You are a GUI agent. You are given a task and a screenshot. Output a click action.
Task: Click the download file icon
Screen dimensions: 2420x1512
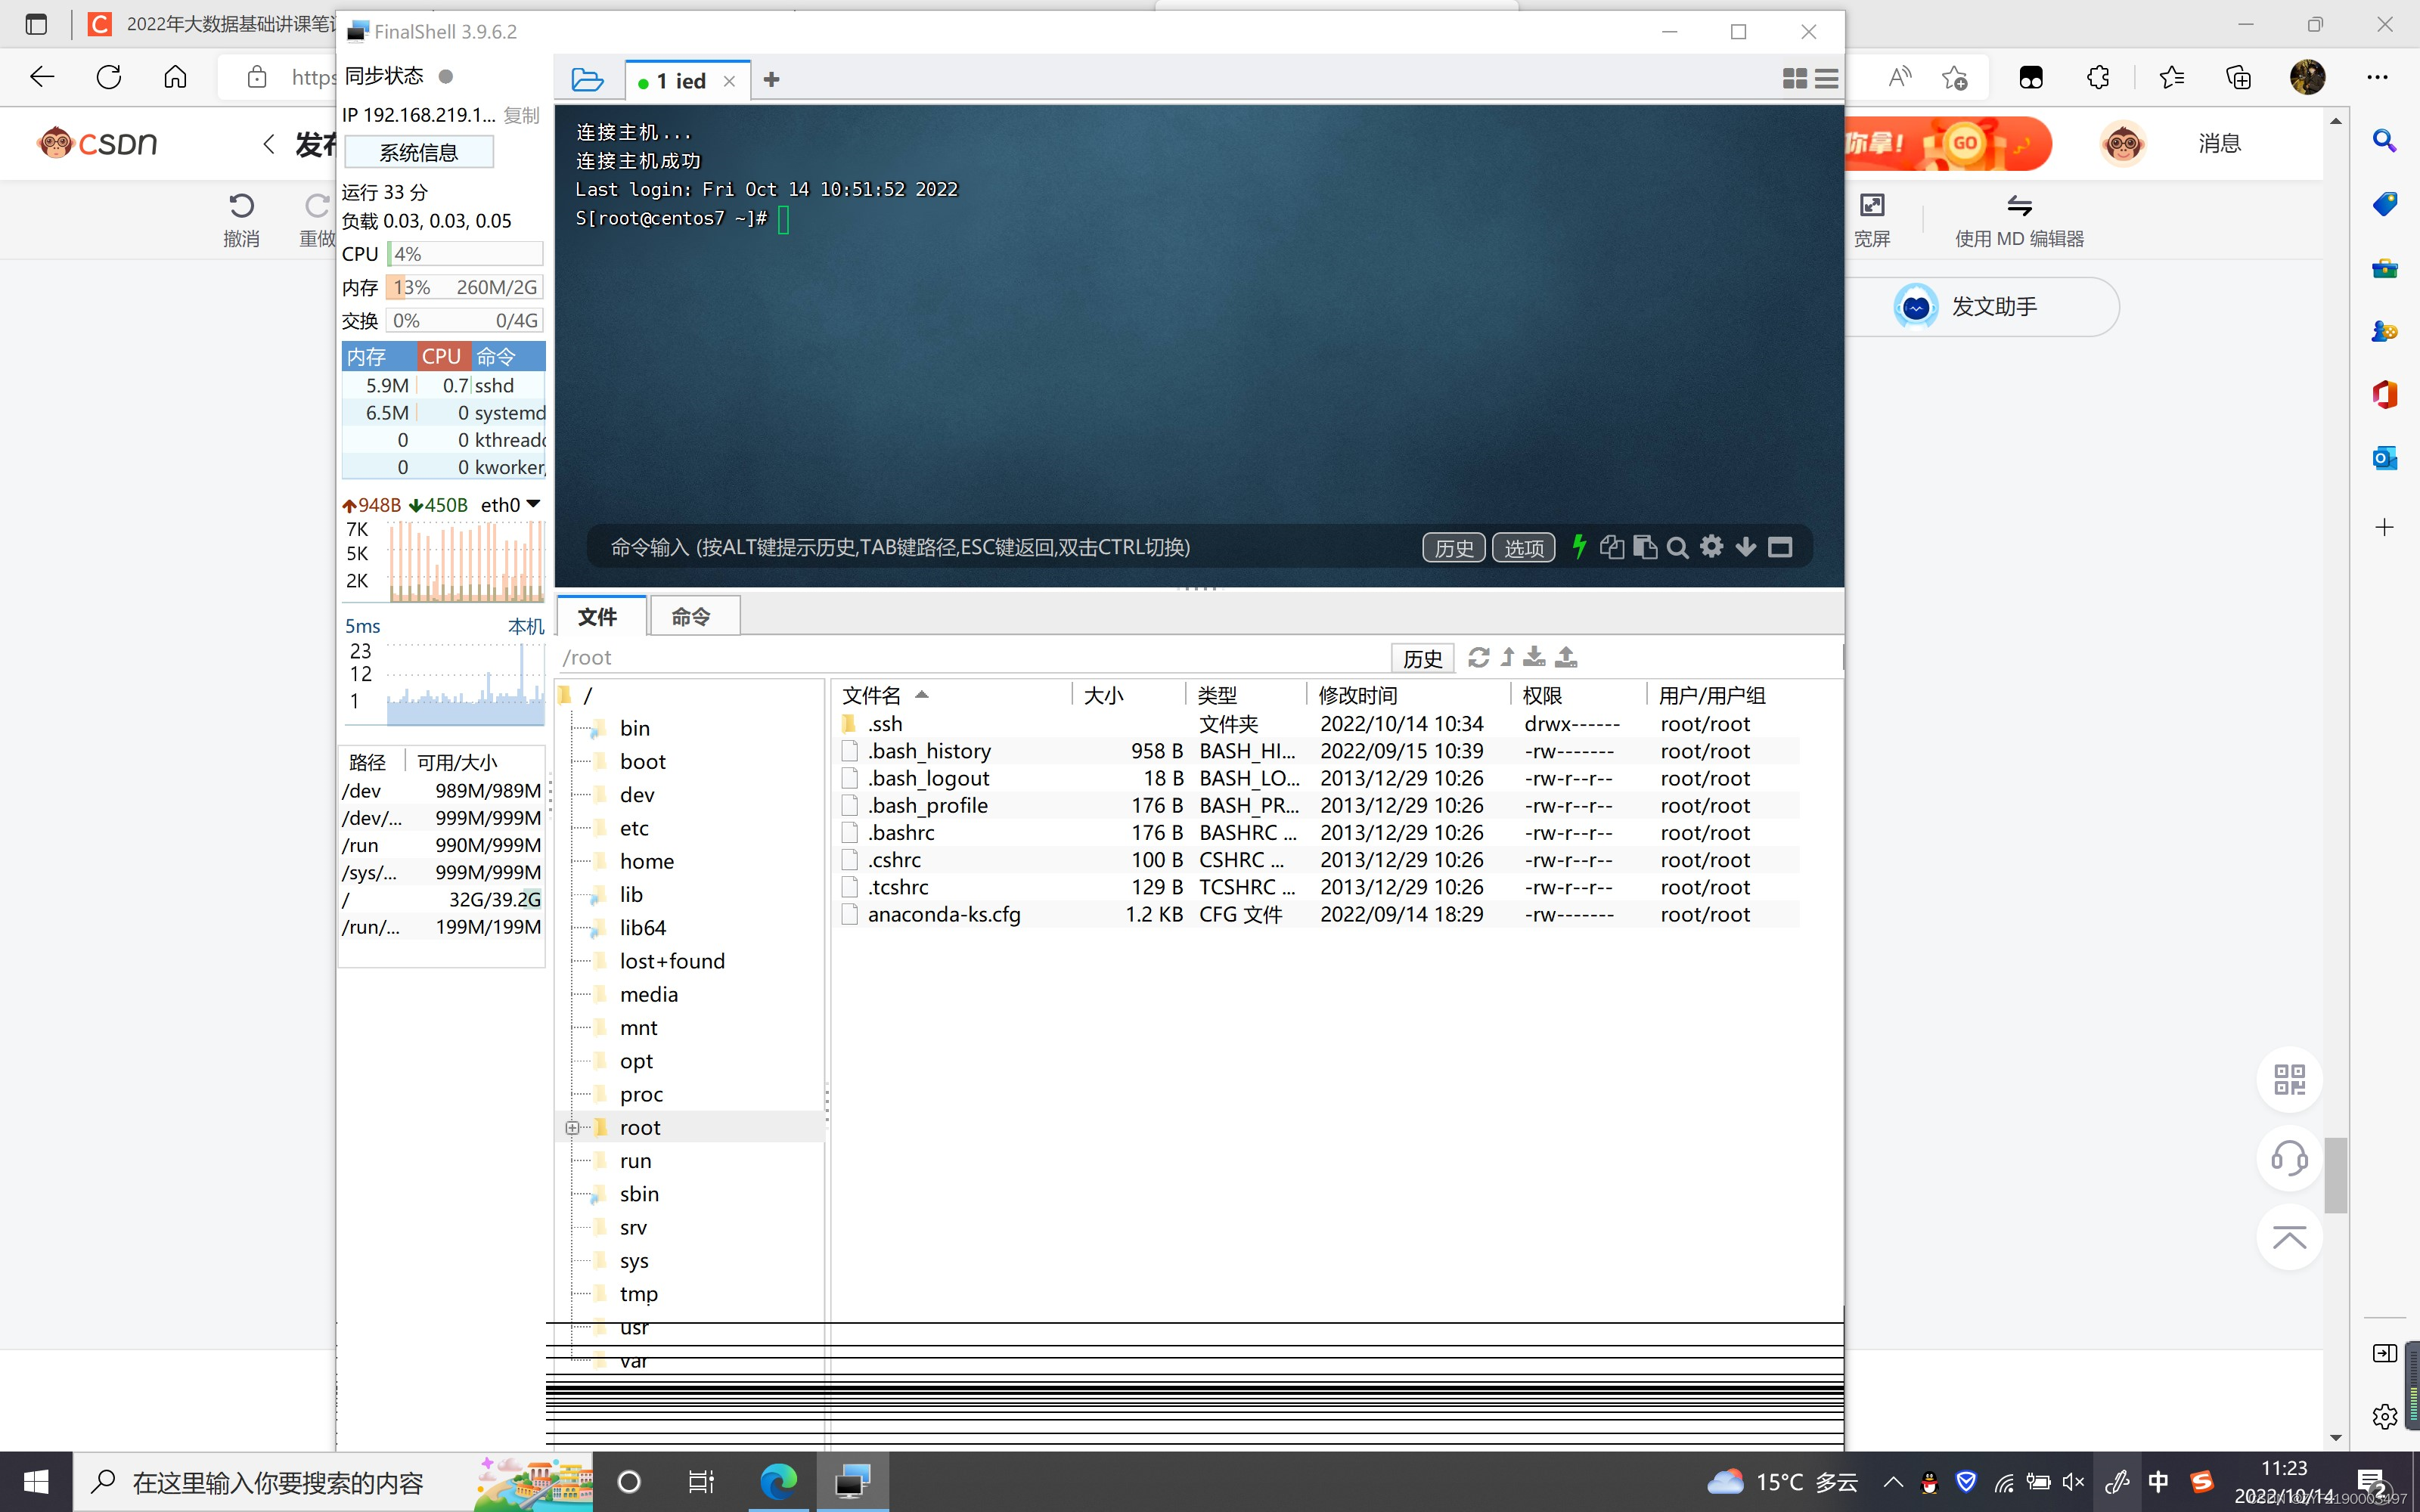(x=1534, y=657)
